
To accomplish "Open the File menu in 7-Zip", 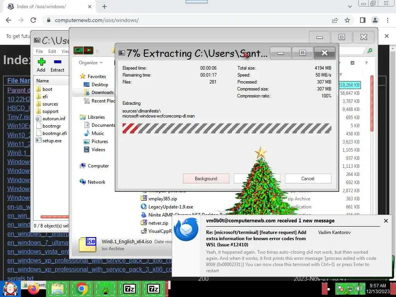I will pos(39,51).
